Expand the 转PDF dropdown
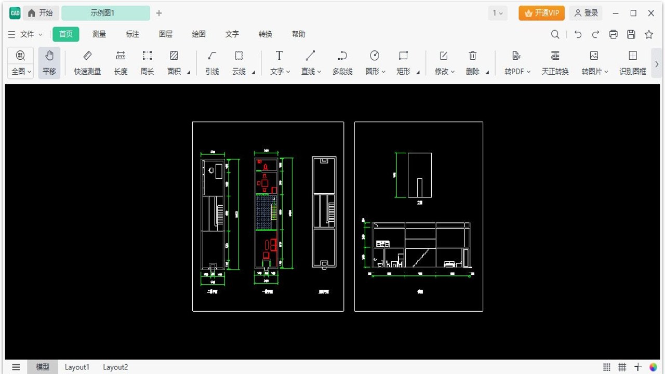This screenshot has width=665, height=374. [x=517, y=72]
